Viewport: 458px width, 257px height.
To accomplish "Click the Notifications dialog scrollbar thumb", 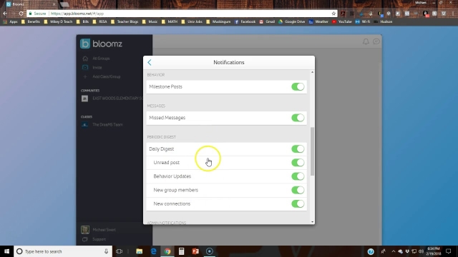I will click(312, 151).
